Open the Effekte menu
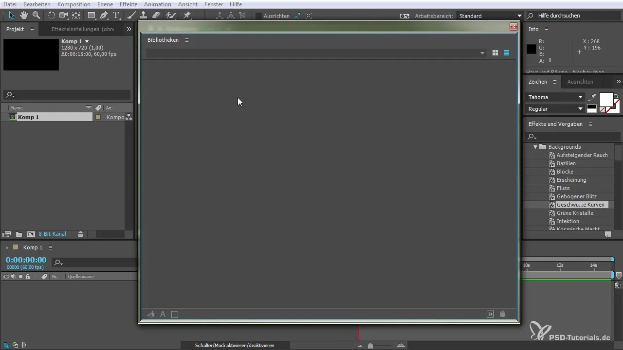The image size is (623, 350). (128, 4)
